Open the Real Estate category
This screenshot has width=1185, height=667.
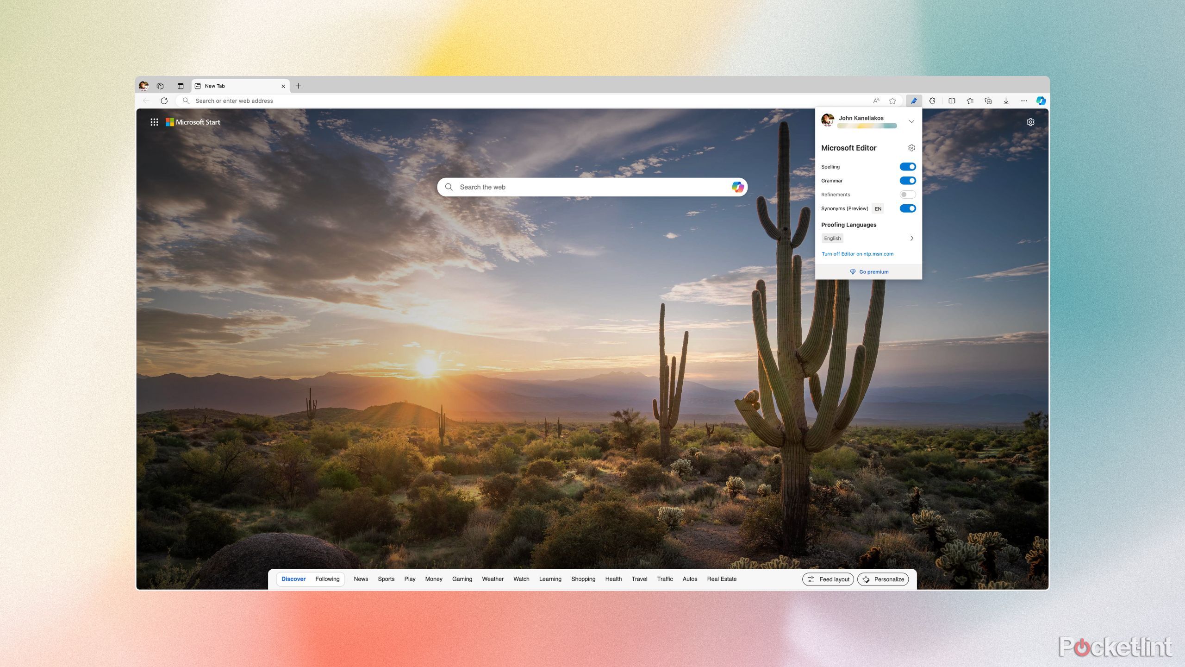[722, 579]
